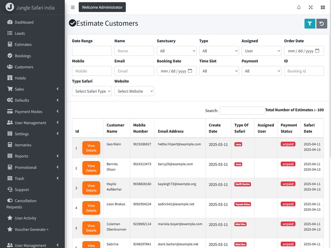Click the Iternaries calculator icon

[x=10, y=145]
